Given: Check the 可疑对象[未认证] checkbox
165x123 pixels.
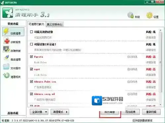Looking at the screenshot, I should point(31,44).
